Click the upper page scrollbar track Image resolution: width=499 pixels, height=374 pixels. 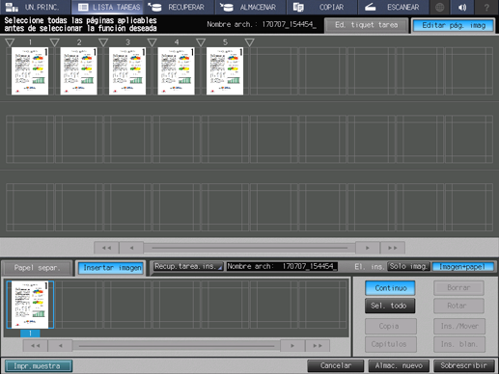point(249,248)
